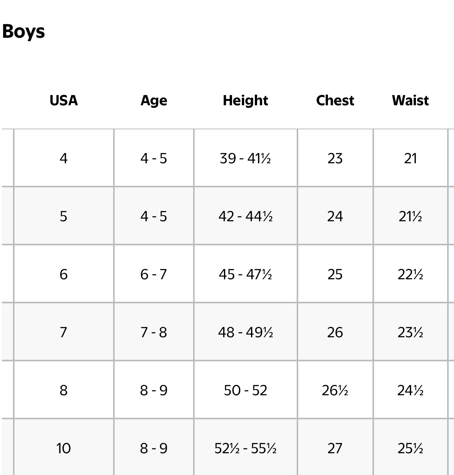Click chest cell showing 26½

pyautogui.click(x=335, y=390)
